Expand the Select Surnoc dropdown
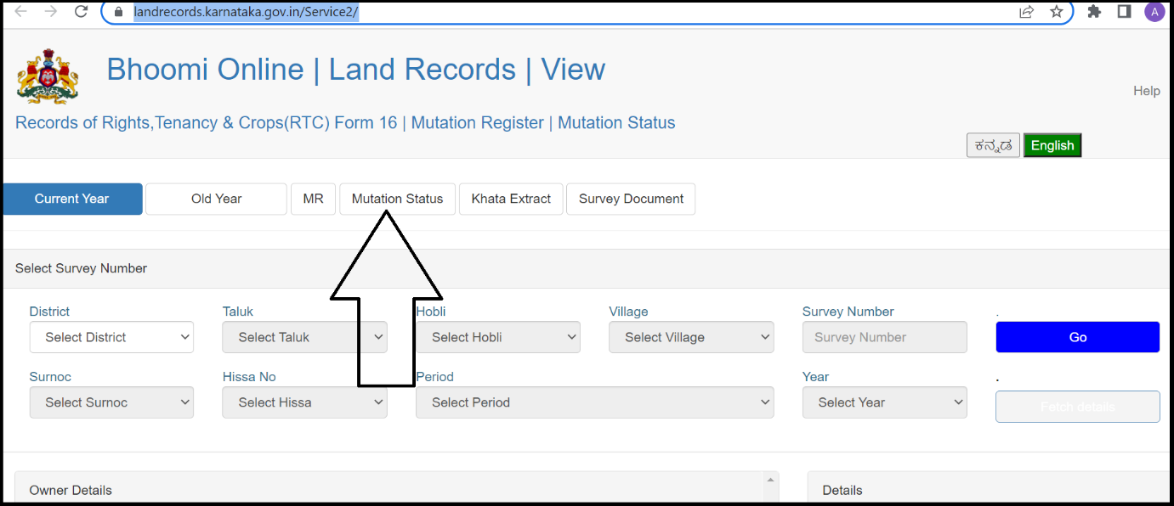Viewport: 1174px width, 506px height. pos(111,402)
